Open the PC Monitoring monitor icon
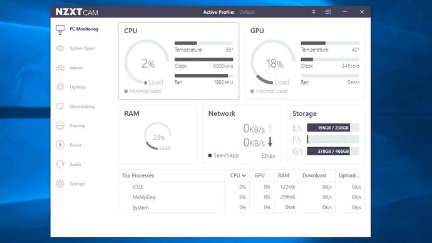Image resolution: width=432 pixels, height=243 pixels. (60, 29)
